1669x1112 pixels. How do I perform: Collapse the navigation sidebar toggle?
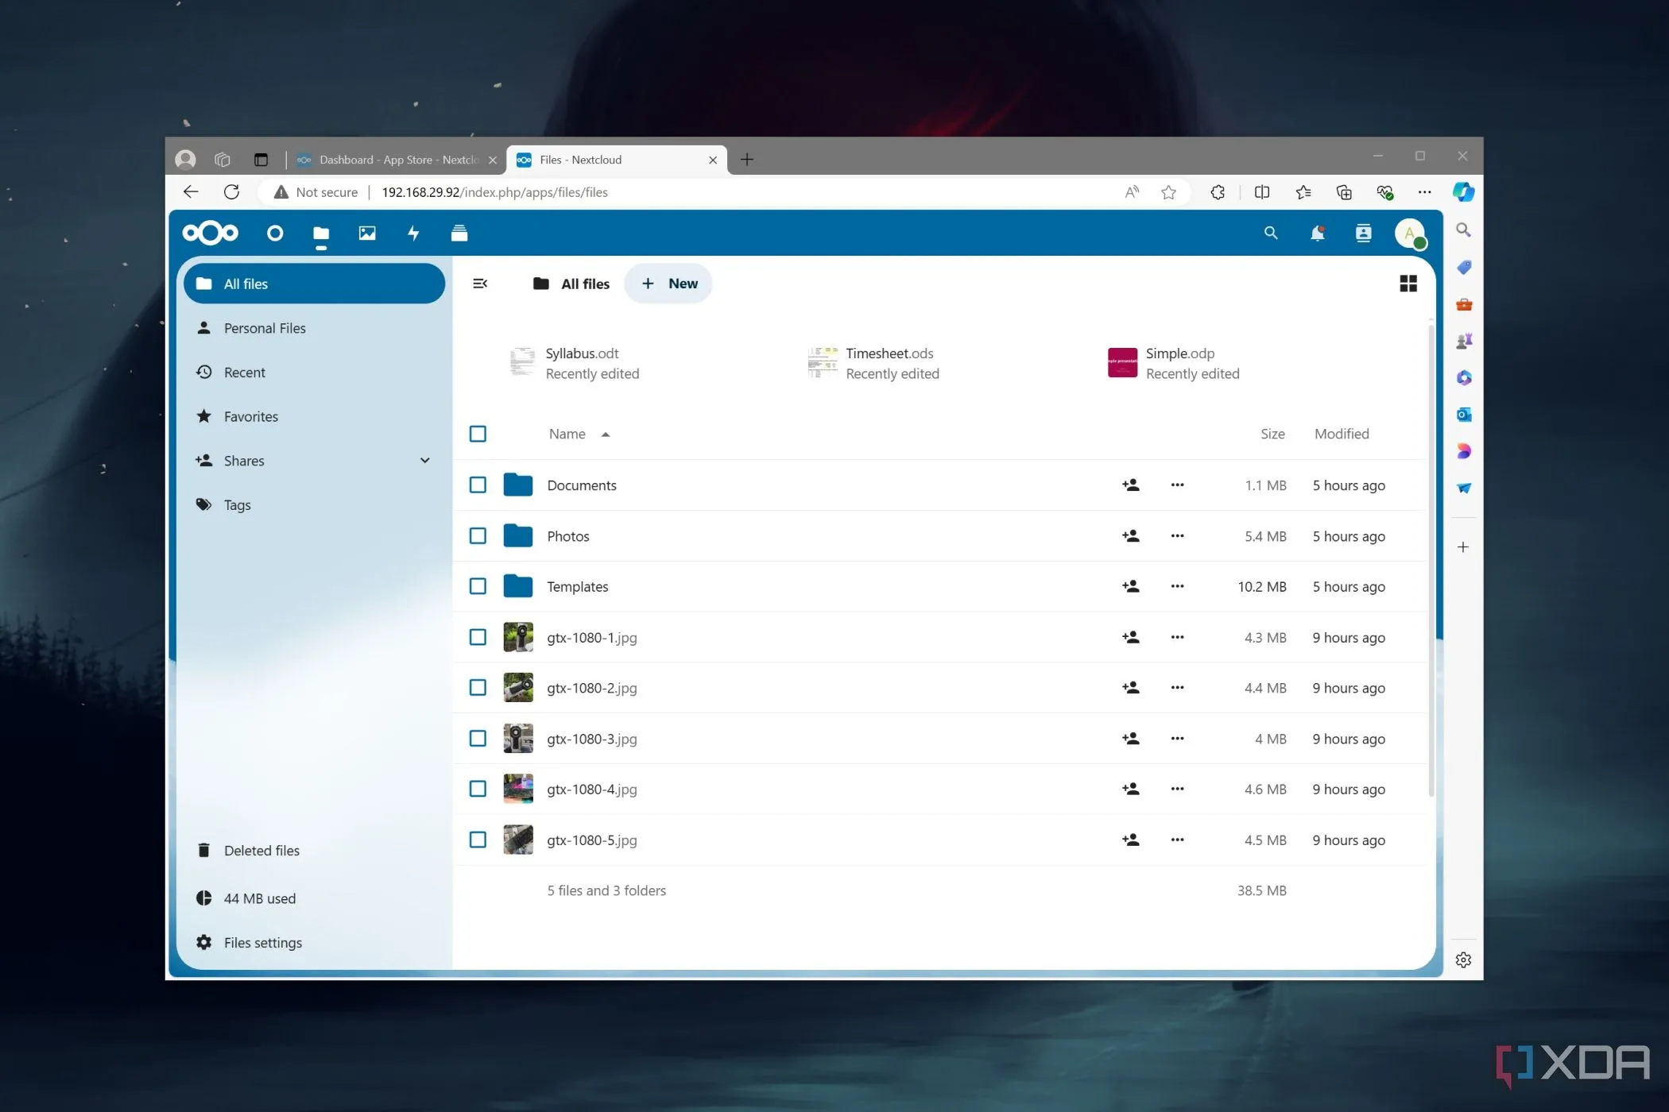pyautogui.click(x=480, y=284)
